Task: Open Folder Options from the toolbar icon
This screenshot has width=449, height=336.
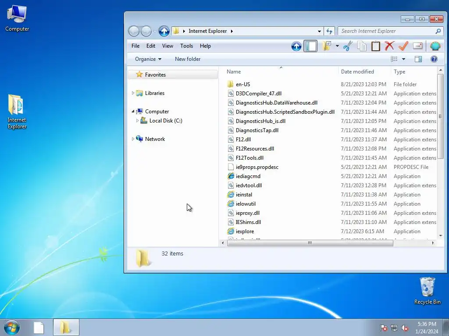Action: click(x=327, y=46)
